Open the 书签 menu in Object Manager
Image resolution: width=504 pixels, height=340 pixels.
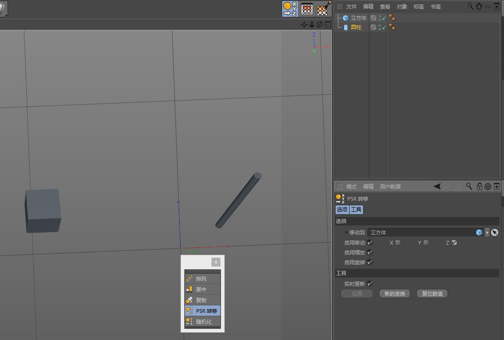pyautogui.click(x=436, y=7)
